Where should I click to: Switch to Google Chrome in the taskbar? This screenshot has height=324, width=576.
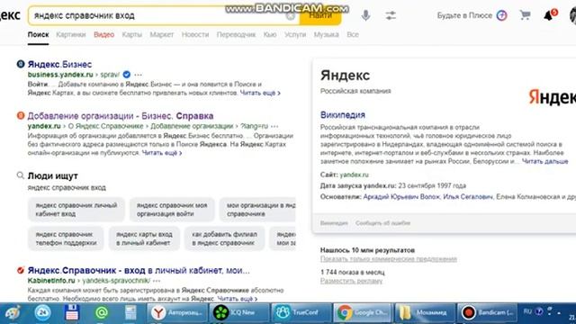pos(363,312)
